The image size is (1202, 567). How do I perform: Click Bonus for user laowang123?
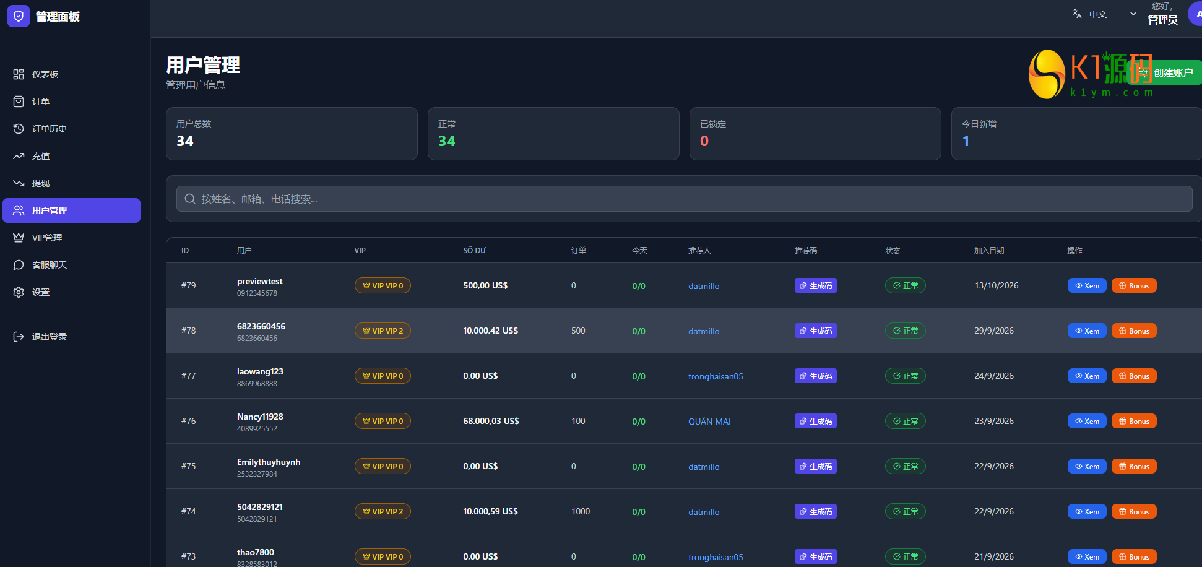click(x=1134, y=376)
